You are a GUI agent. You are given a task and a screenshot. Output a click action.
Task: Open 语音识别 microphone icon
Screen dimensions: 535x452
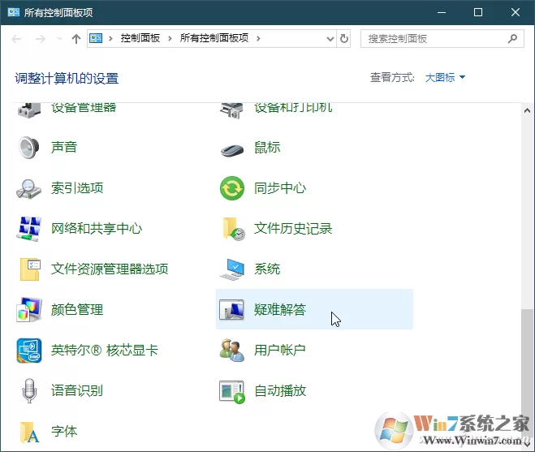(29, 390)
